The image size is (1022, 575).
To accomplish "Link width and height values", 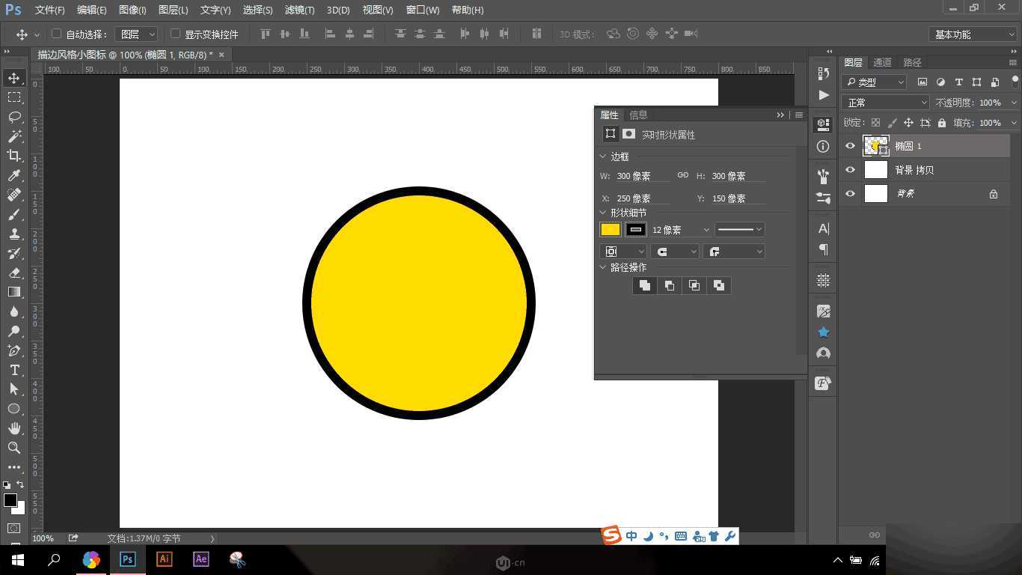I will 682,175.
